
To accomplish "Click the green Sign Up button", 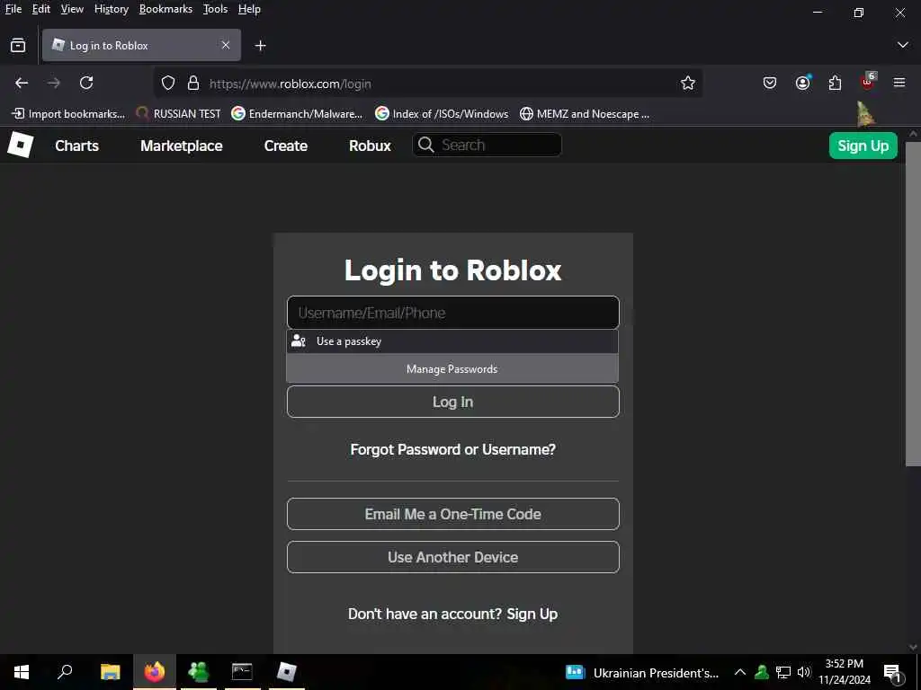I will (863, 146).
